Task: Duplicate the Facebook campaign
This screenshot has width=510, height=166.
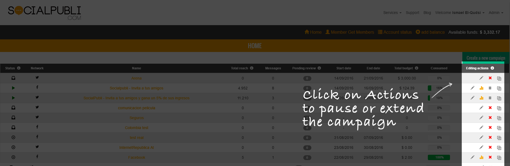Action: coord(499,158)
